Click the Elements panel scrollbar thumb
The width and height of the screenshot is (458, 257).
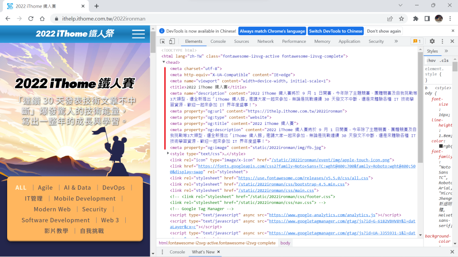coord(420,107)
